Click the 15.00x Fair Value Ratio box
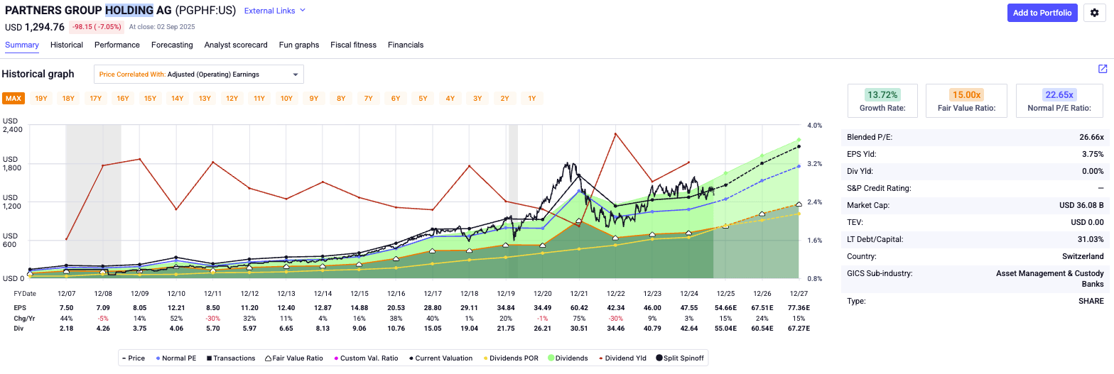This screenshot has height=374, width=1114. 966,101
